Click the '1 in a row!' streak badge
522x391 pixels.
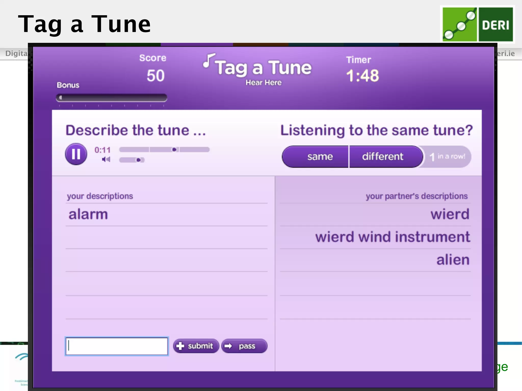[x=447, y=157]
